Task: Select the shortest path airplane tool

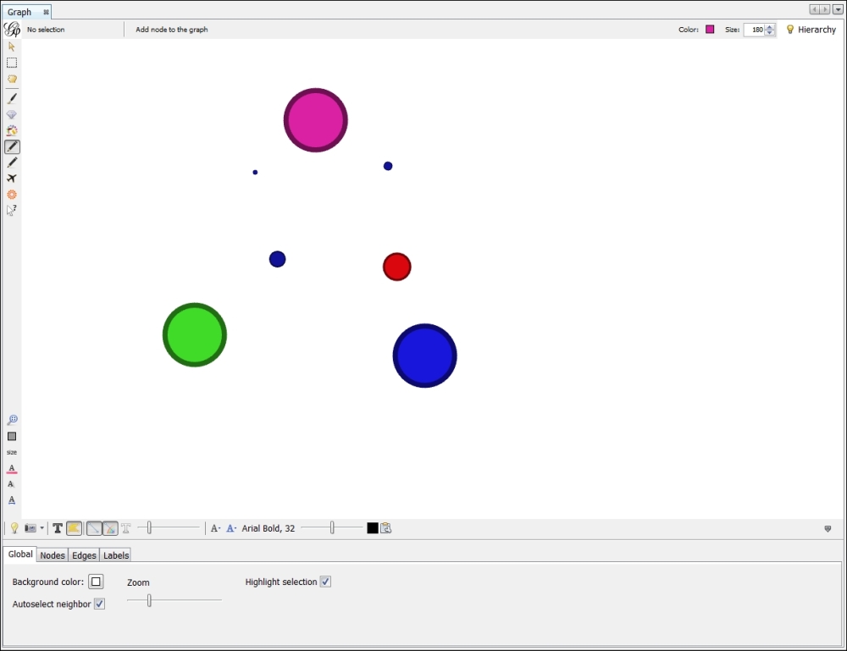Action: pos(12,179)
